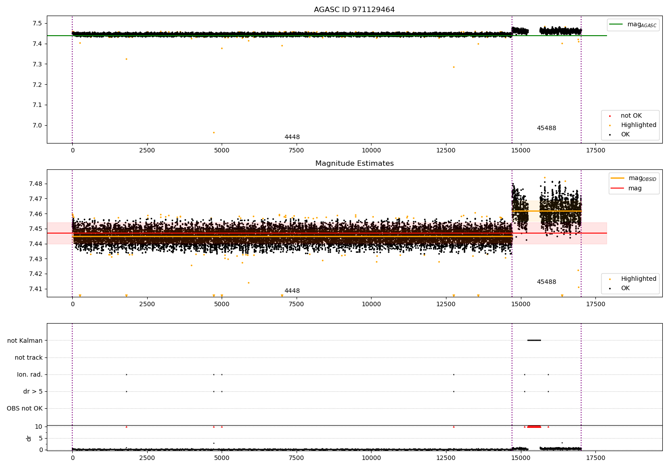Click the 45488 label in the middle plot
The image size is (669, 468).
coord(546,282)
